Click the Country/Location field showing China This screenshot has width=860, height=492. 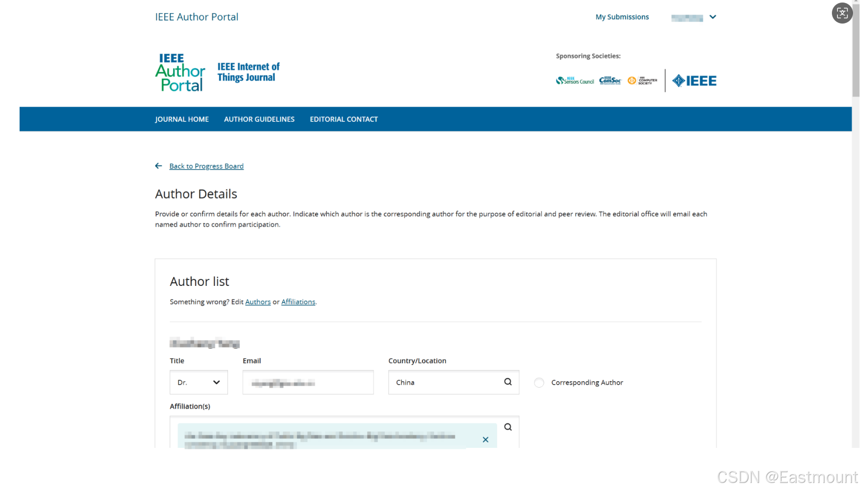pyautogui.click(x=454, y=382)
